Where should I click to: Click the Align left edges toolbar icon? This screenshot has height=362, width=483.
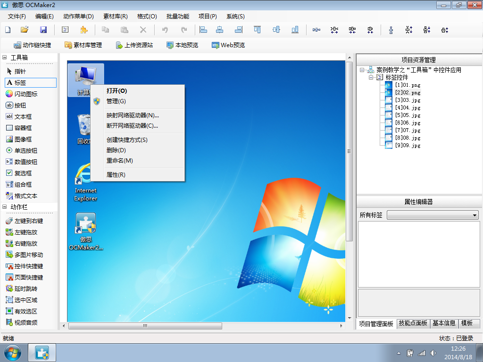[x=203, y=30]
